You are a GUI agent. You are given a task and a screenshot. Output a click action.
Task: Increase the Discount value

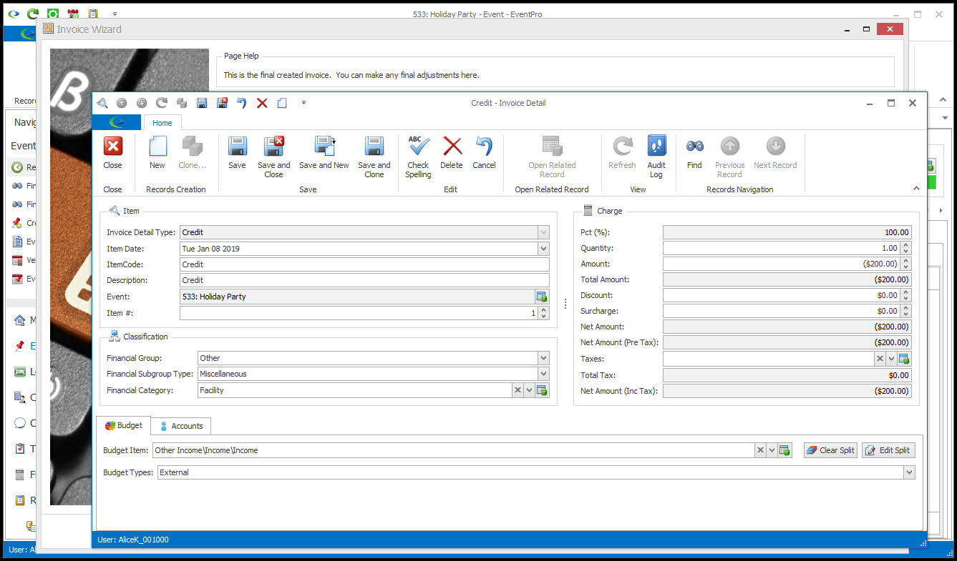(906, 292)
